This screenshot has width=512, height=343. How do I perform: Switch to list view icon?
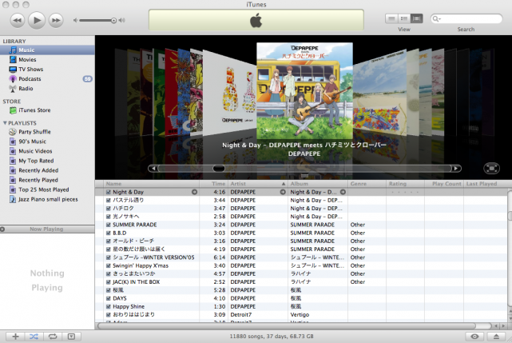tap(391, 18)
